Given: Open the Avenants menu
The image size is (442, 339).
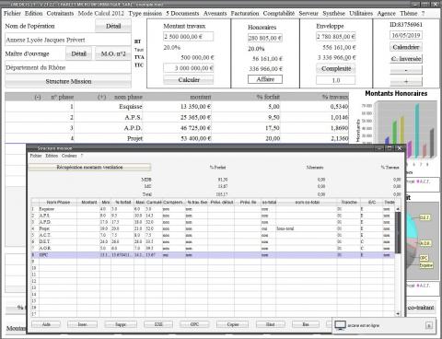Looking at the screenshot, I should (215, 14).
